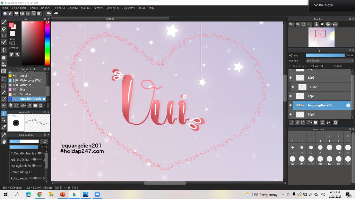Click the speech bubble icon in toolbar
The image size is (355, 199).
click(16, 13)
